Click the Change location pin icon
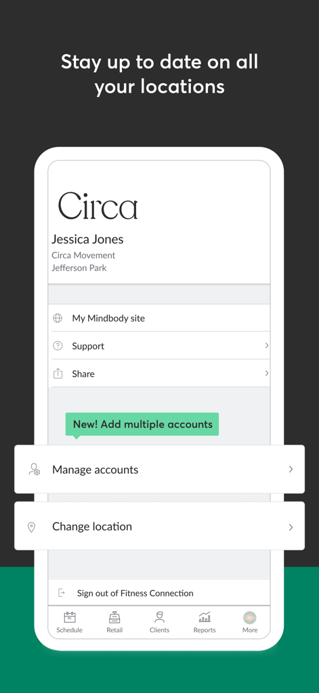This screenshot has width=319, height=693. [31, 527]
